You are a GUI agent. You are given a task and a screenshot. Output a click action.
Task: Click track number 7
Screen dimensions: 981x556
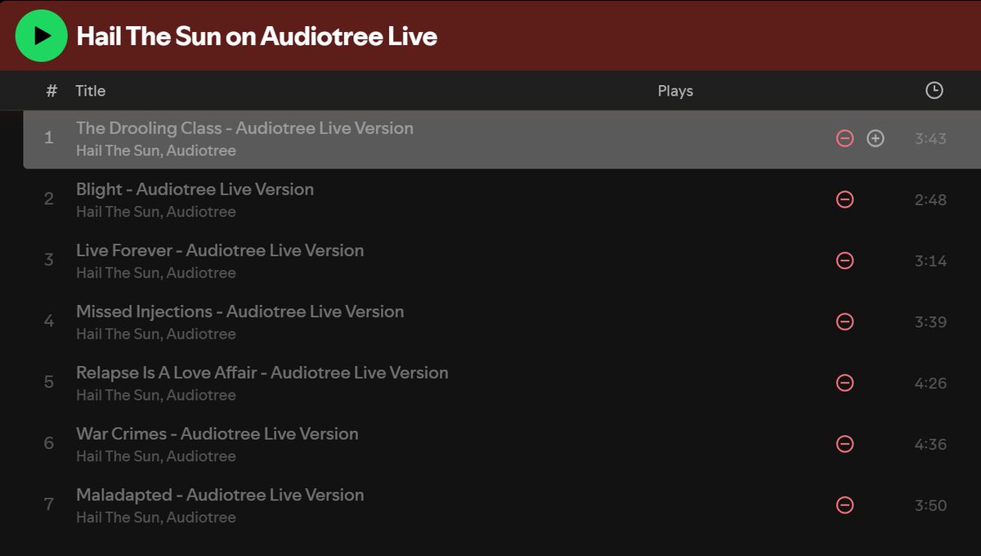point(48,504)
